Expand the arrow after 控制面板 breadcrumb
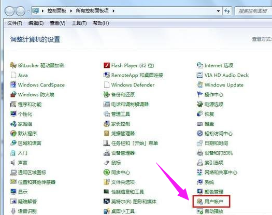Viewport: 272px width, 215px height. [71, 11]
